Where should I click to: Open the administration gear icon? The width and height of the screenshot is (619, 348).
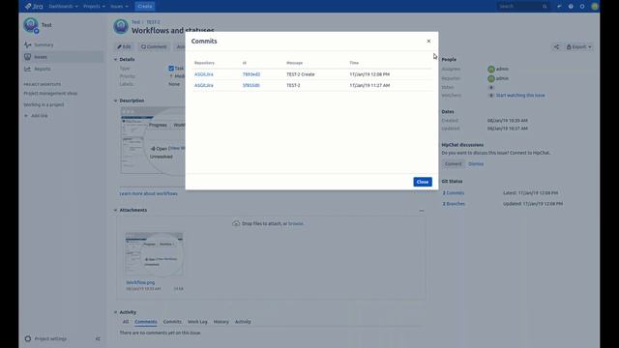pos(582,7)
